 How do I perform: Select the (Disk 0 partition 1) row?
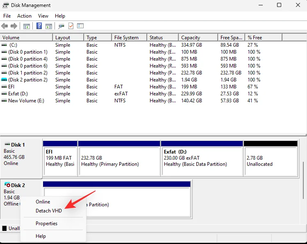tap(141, 52)
